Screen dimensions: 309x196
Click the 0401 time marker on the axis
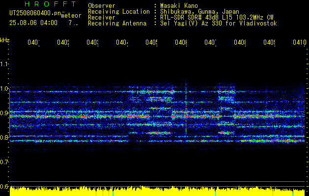click(33, 42)
